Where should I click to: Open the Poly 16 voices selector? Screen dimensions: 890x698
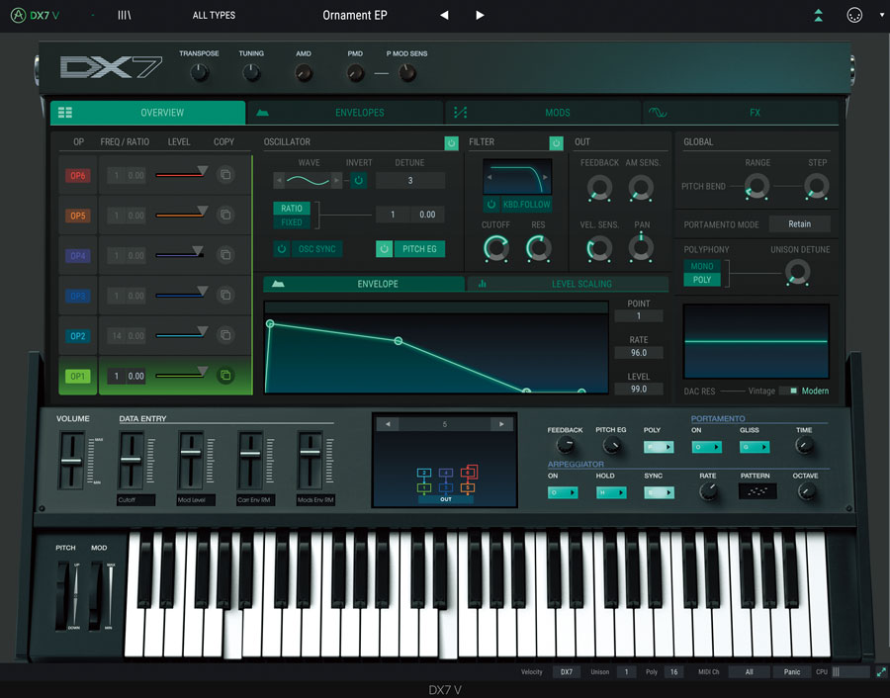[x=673, y=672]
